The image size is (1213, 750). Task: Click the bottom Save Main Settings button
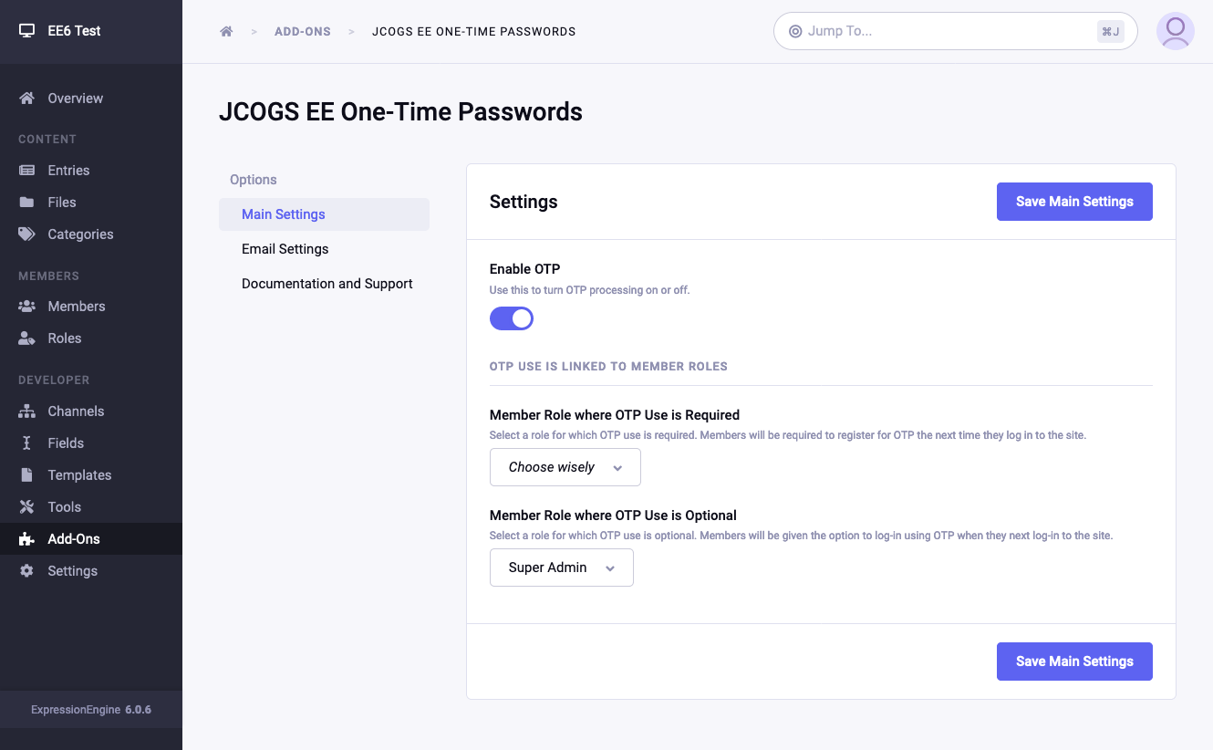click(1074, 661)
